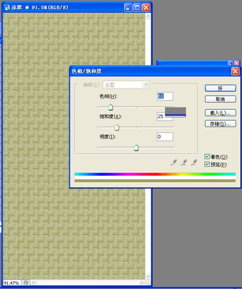Click the 存储(S)... save button
This screenshot has height=289, width=242.
[220, 123]
